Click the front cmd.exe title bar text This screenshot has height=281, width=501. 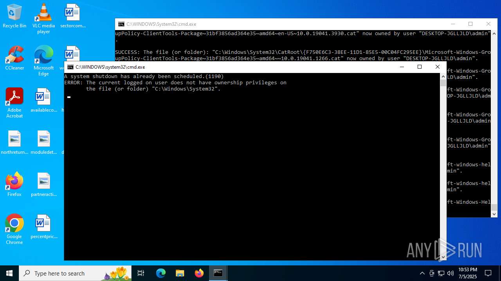point(110,67)
